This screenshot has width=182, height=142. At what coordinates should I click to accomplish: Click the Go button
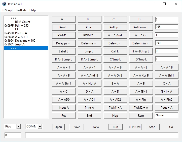[x=171, y=127]
